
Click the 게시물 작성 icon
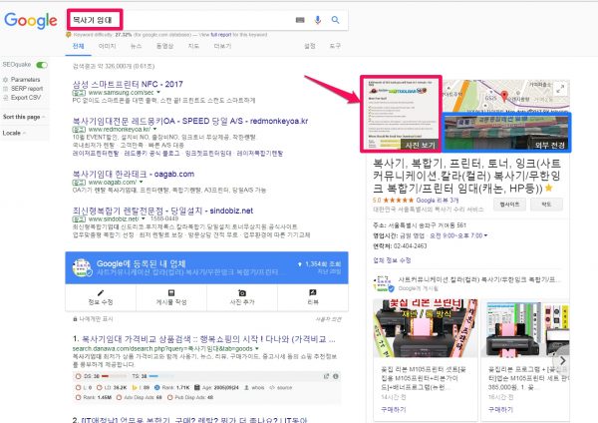click(171, 293)
